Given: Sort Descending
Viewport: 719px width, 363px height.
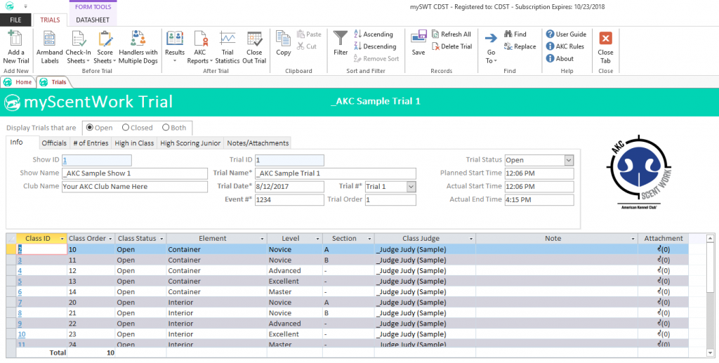Looking at the screenshot, I should pyautogui.click(x=375, y=46).
